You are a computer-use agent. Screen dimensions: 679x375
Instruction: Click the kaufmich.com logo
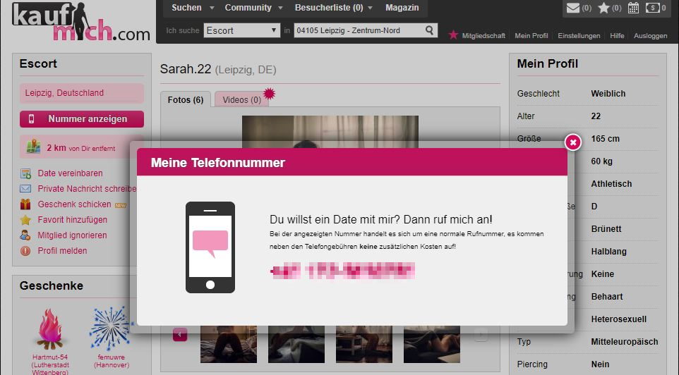[80, 23]
